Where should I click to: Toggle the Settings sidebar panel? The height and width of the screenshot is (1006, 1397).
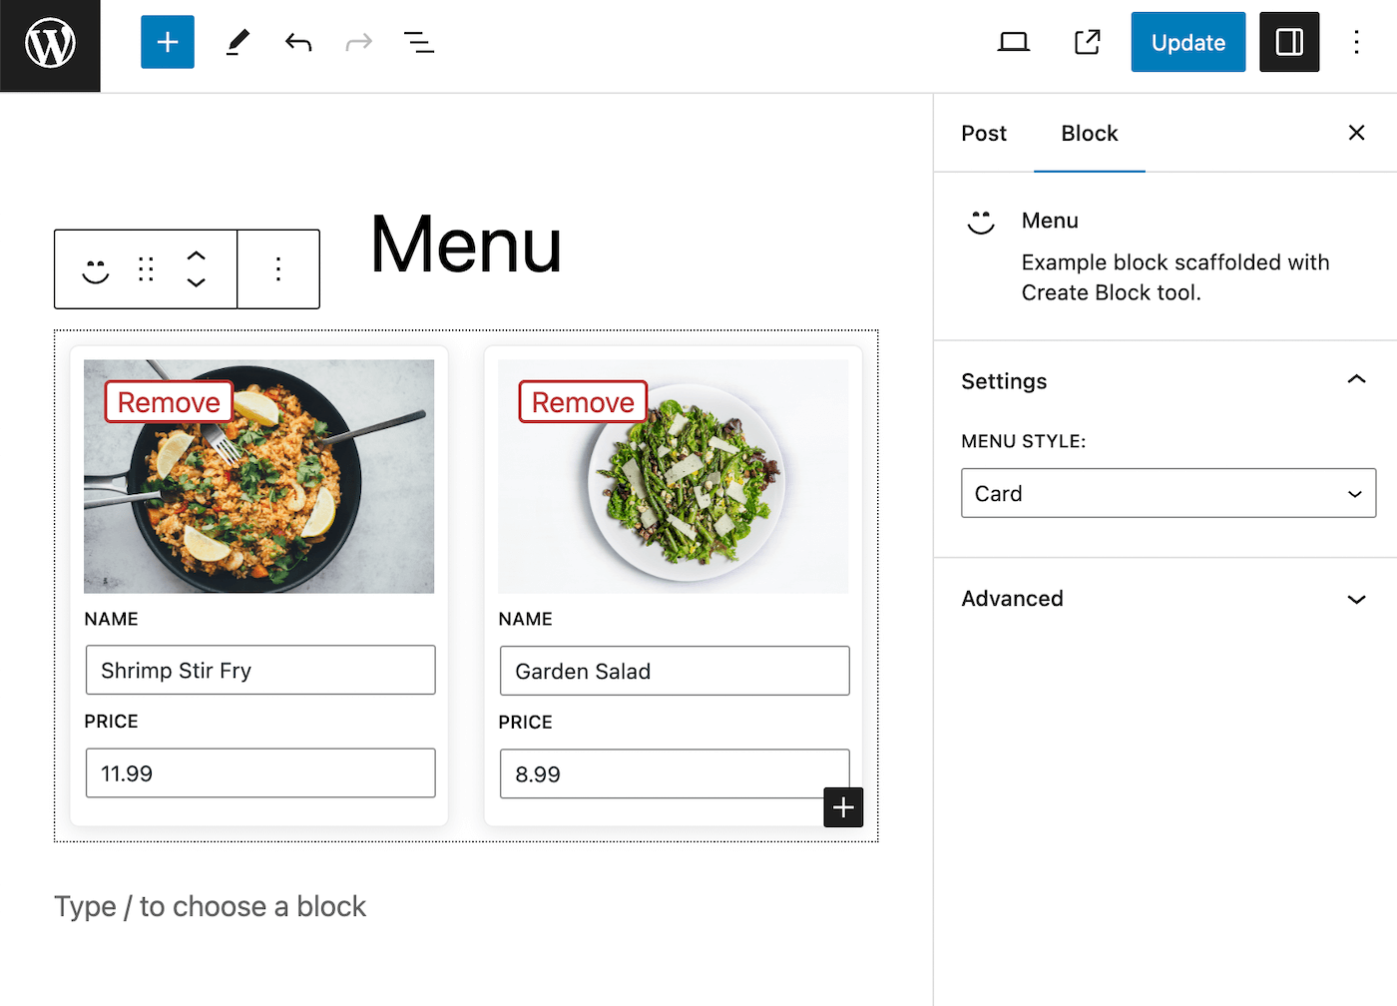[x=1288, y=42]
